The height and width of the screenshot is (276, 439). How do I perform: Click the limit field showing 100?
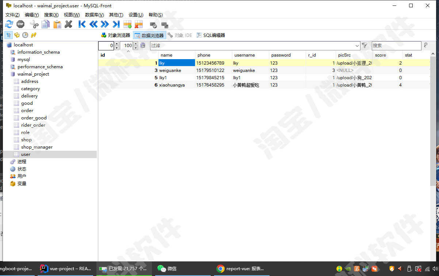point(126,46)
